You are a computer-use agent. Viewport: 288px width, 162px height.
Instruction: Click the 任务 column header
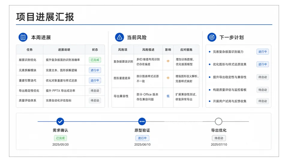point(30,49)
